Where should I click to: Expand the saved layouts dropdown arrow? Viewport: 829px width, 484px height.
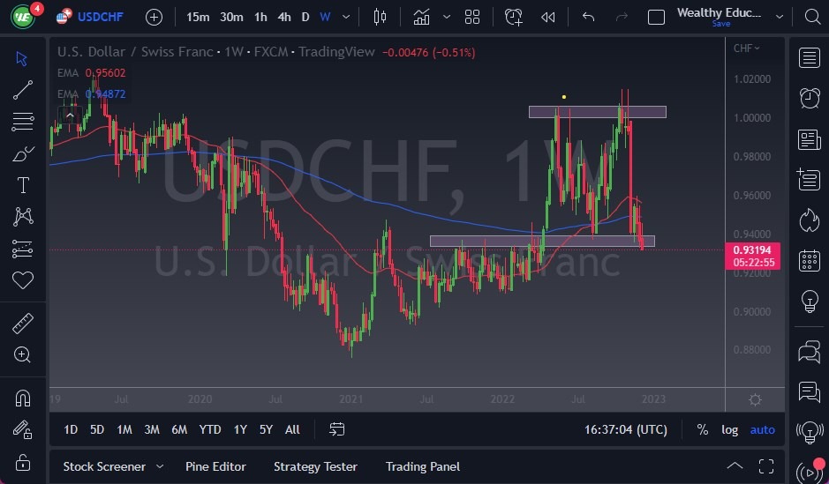coord(780,17)
